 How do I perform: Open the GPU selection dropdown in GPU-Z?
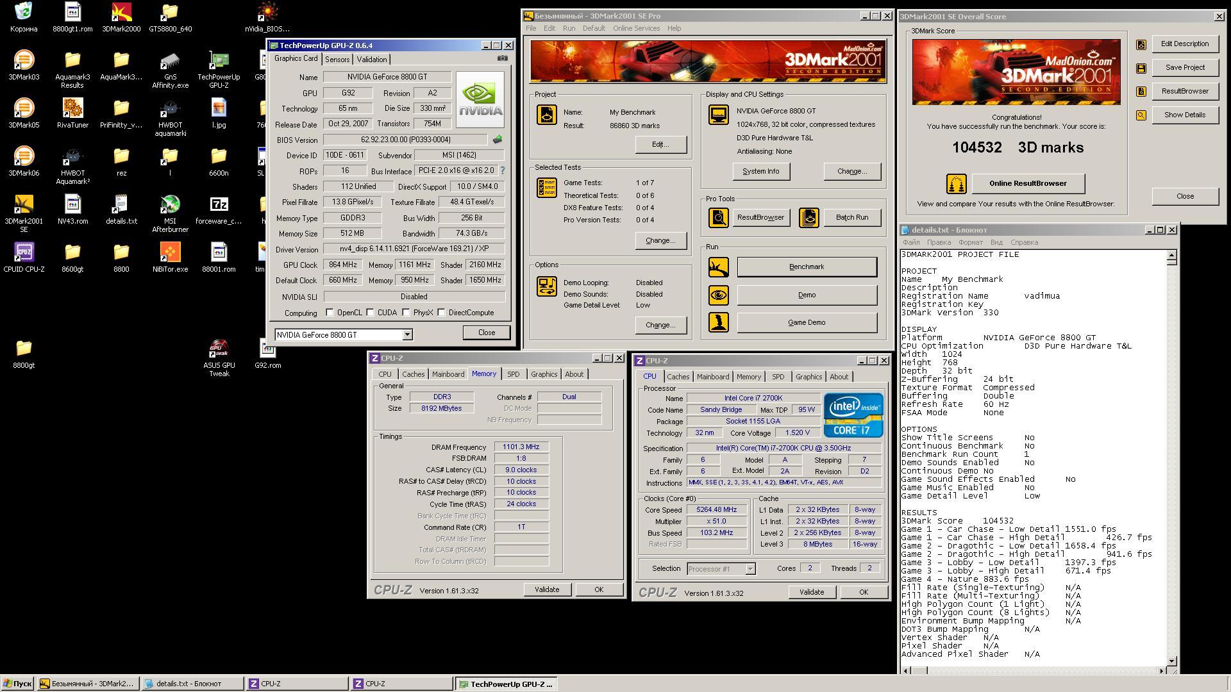(406, 334)
